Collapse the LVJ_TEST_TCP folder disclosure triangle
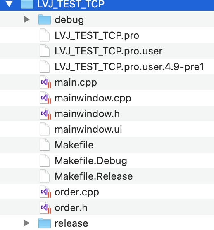The width and height of the screenshot is (214, 230). pyautogui.click(x=9, y=4)
